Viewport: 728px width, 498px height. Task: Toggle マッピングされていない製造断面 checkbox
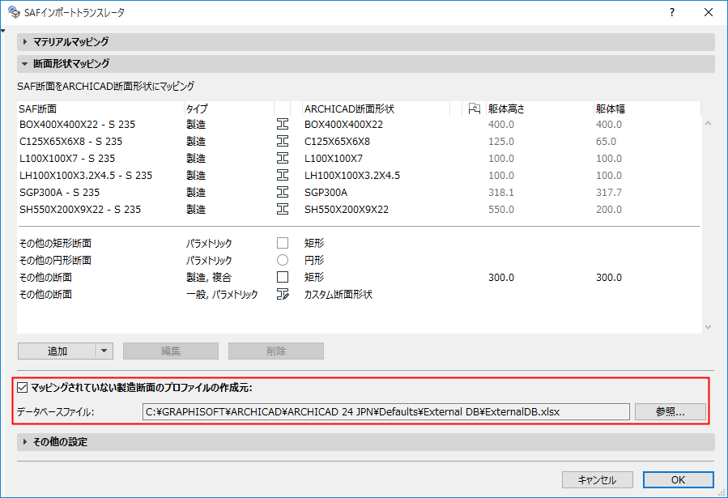[23, 388]
